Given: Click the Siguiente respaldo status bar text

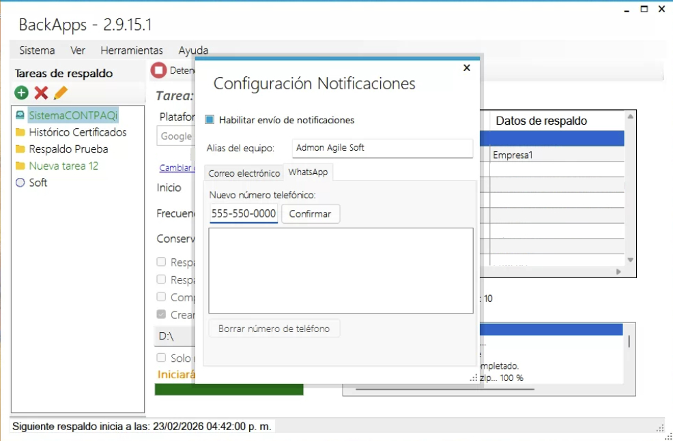Looking at the screenshot, I should [142, 427].
